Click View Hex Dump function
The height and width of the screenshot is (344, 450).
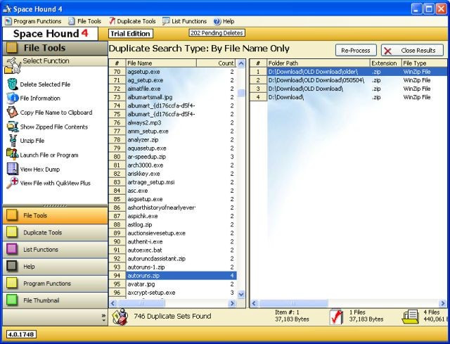point(40,169)
